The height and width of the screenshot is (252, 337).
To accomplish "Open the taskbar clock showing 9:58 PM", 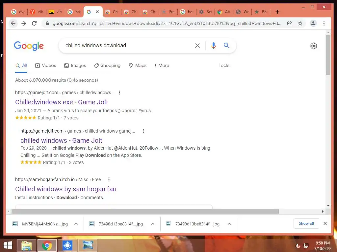I will [x=323, y=246].
